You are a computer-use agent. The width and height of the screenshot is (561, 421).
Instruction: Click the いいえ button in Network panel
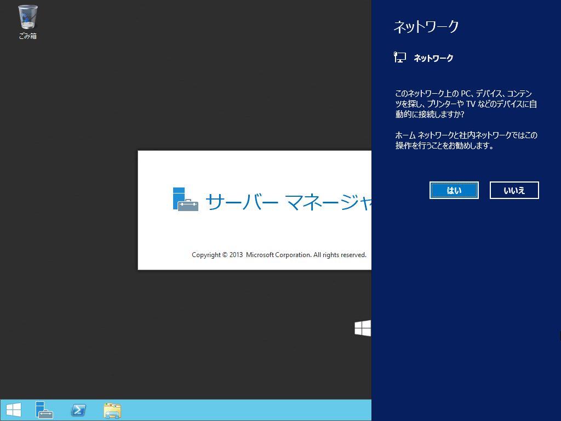tap(514, 190)
